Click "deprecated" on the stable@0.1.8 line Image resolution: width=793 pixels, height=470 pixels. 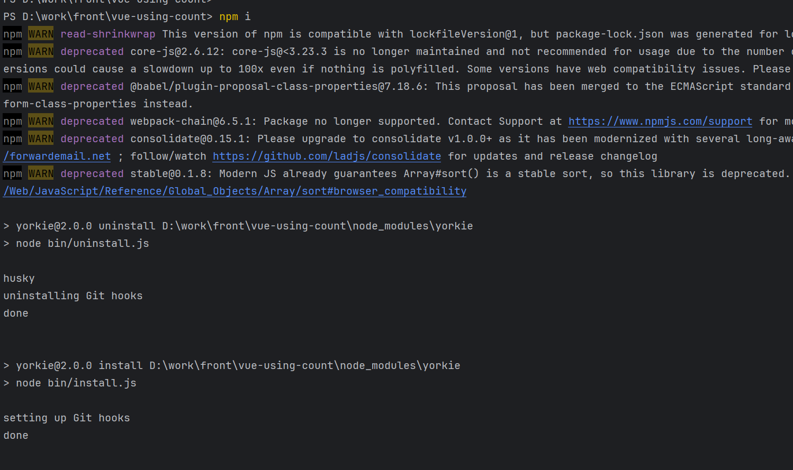click(92, 174)
